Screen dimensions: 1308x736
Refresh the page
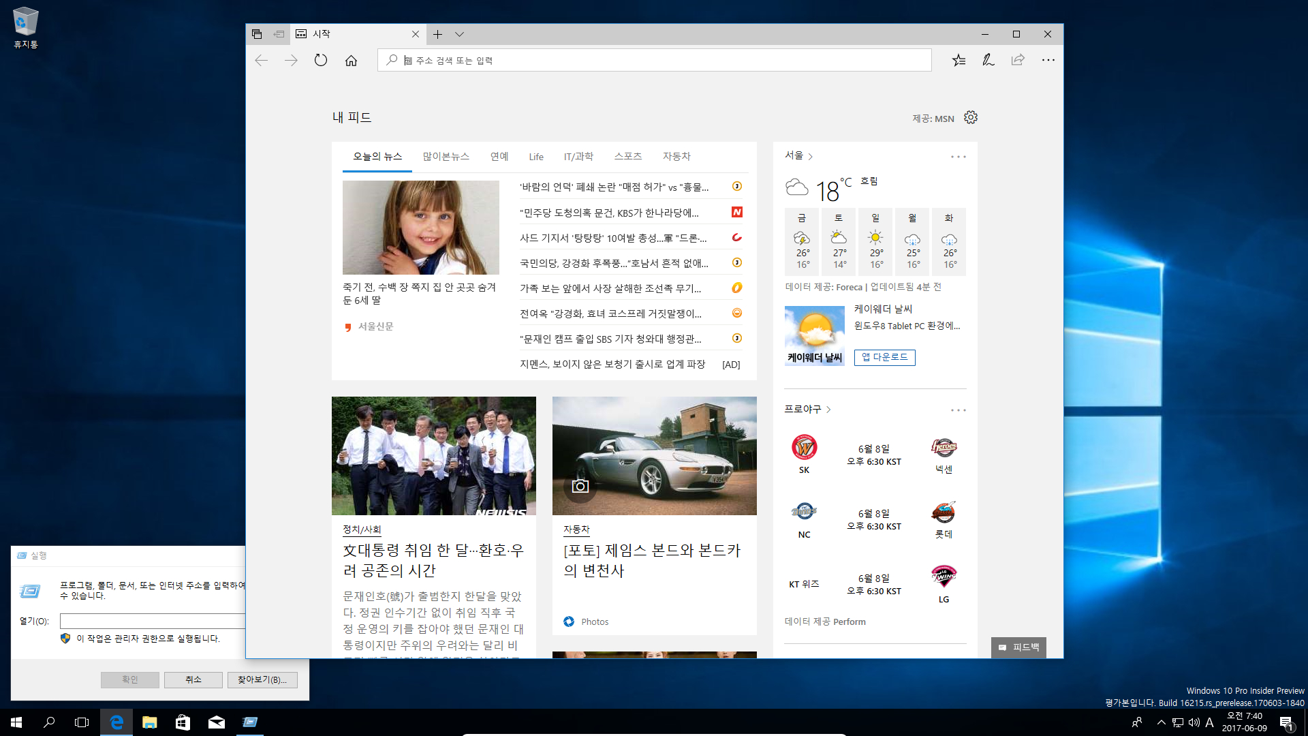click(321, 61)
